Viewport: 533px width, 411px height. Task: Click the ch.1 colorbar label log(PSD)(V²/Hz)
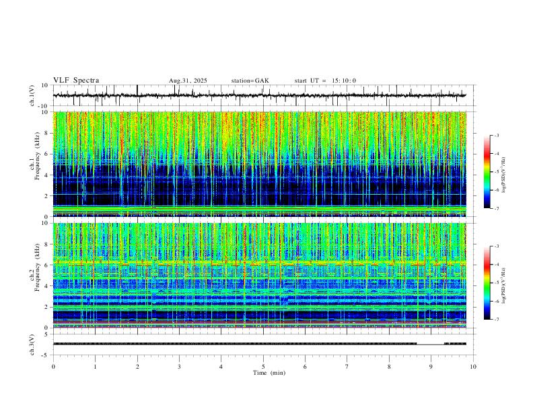(503, 175)
